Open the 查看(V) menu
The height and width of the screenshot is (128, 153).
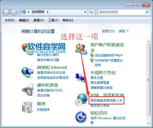39,20
